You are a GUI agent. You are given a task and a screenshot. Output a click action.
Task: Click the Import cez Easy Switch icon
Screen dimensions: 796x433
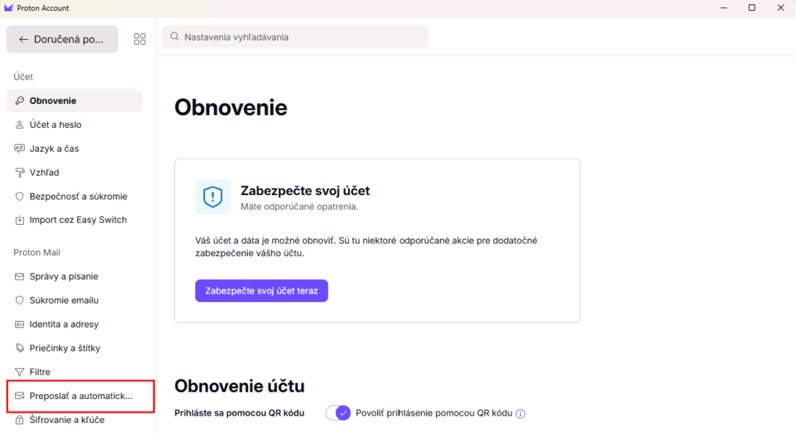pyautogui.click(x=20, y=219)
